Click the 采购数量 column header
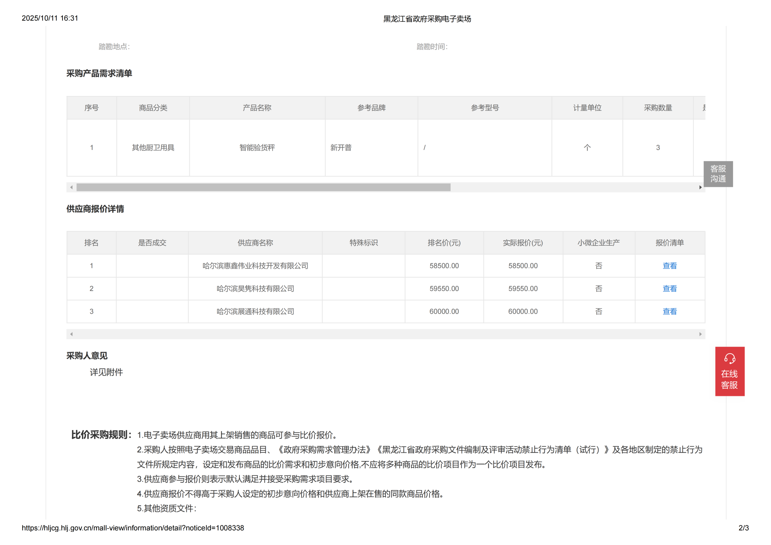 pos(658,108)
